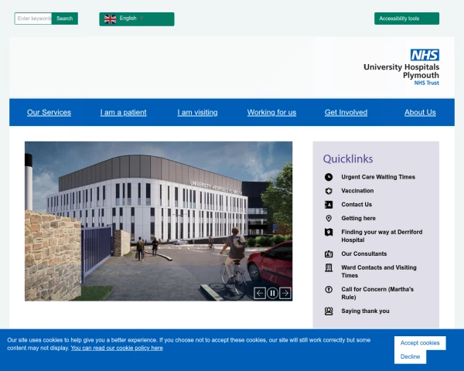Screen dimensions: 464x371
Task: Open the Vaccination quicklink
Action: 357,191
